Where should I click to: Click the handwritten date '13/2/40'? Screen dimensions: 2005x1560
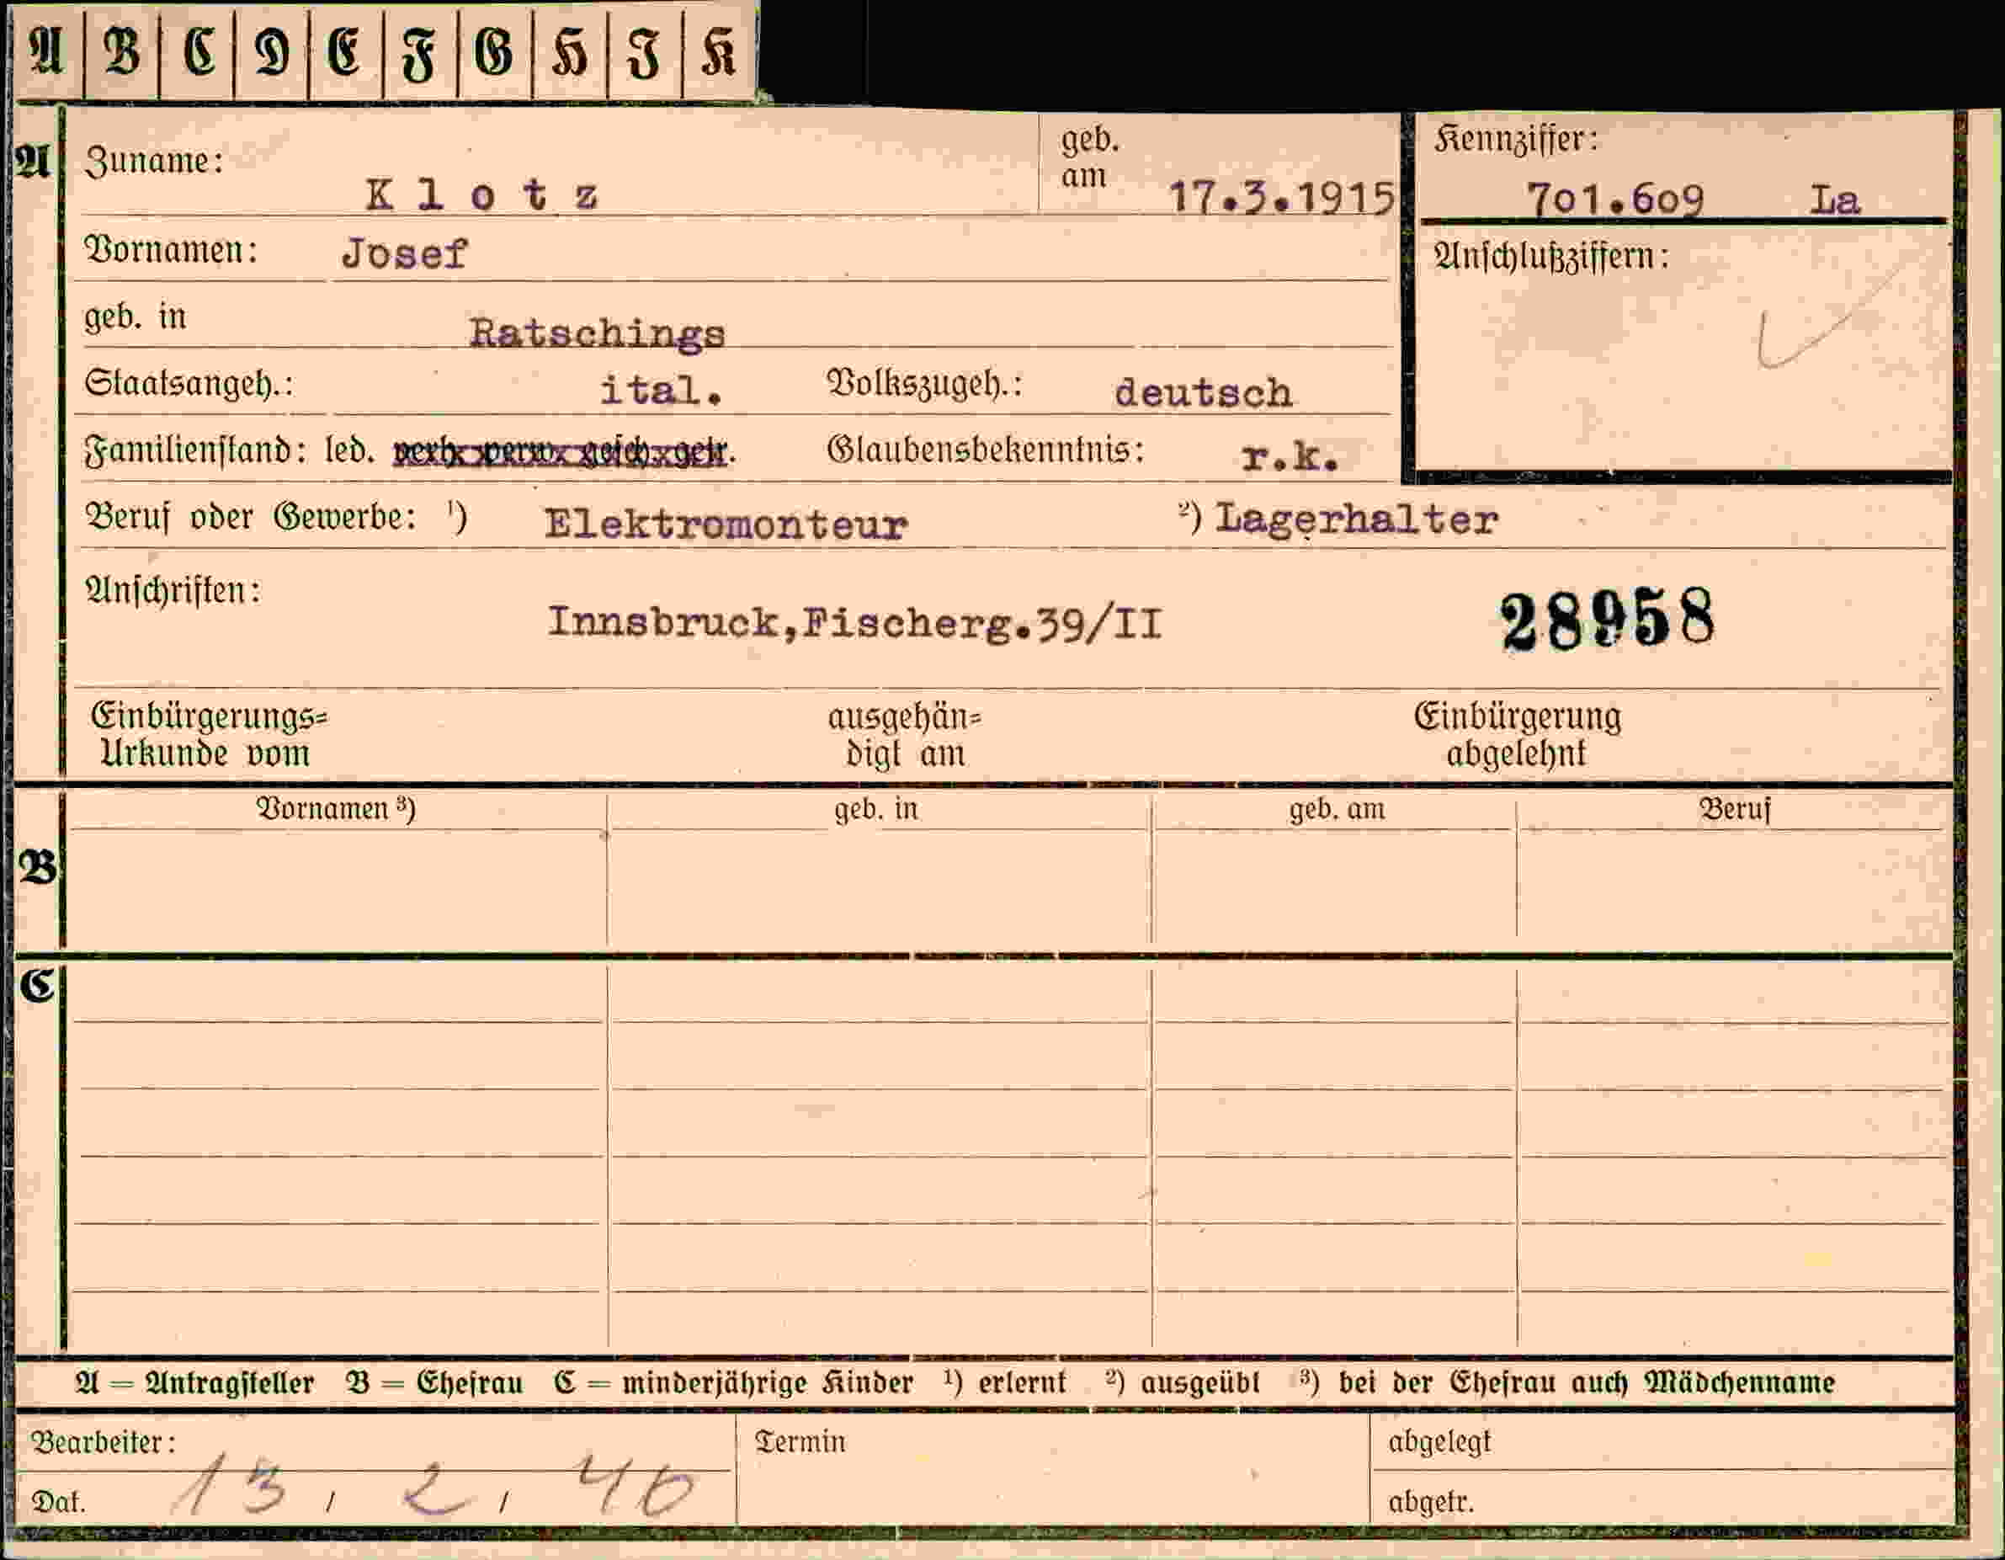pyautogui.click(x=435, y=1486)
